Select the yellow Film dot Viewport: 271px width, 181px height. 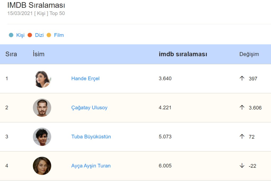click(x=49, y=35)
